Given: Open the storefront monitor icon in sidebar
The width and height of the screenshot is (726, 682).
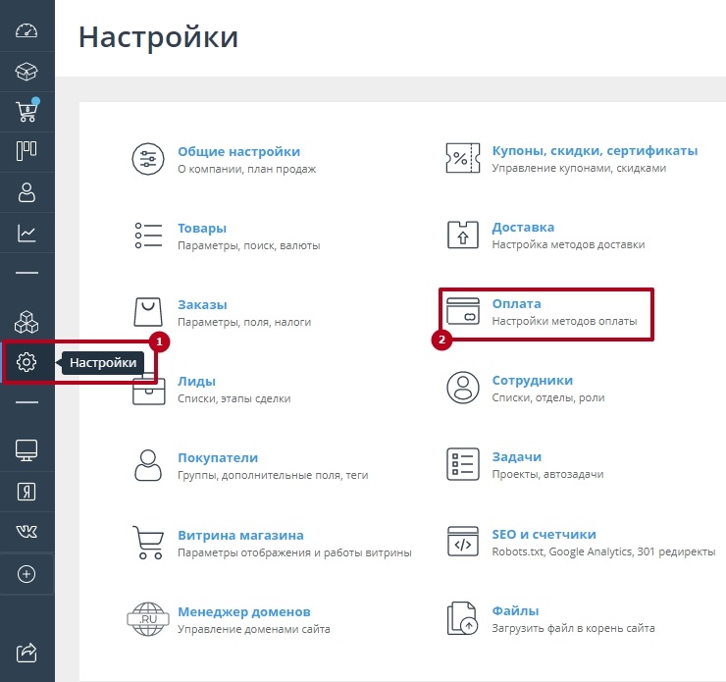Looking at the screenshot, I should tap(26, 450).
